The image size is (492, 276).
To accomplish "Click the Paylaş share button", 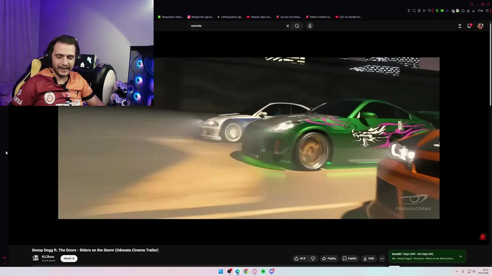I will pos(329,258).
